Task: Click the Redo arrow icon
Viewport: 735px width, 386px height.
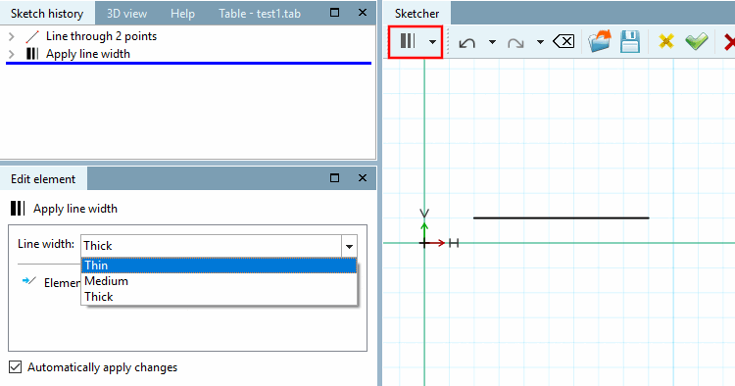Action: click(515, 43)
